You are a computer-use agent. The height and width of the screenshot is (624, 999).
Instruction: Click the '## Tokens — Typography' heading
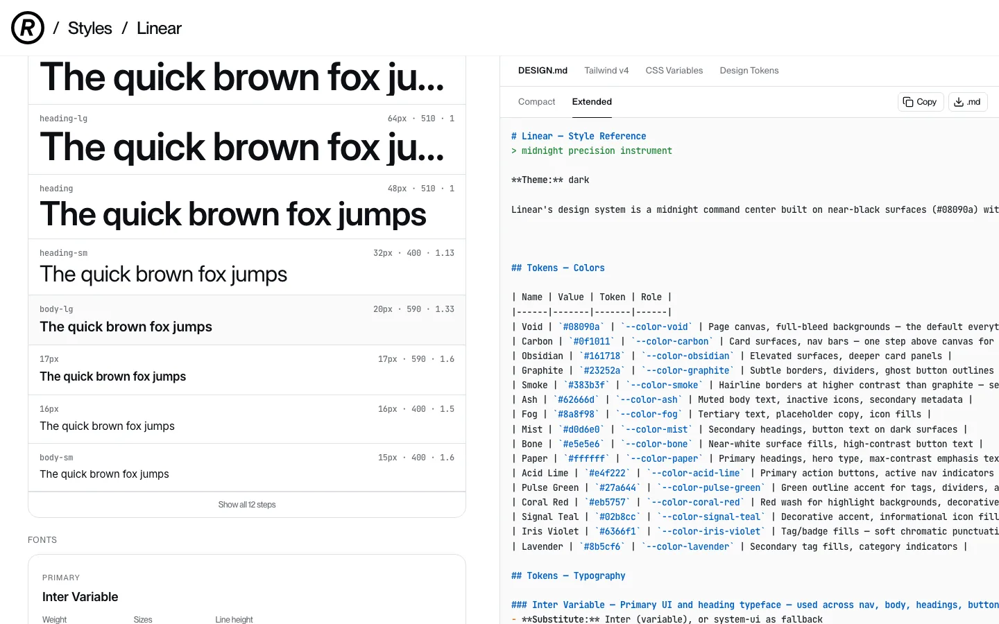(568, 576)
